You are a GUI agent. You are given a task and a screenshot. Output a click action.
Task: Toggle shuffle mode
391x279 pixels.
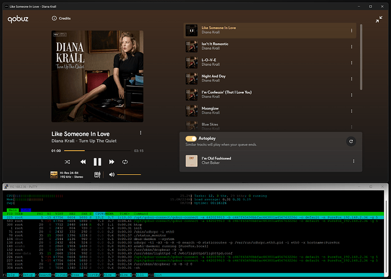(66, 162)
